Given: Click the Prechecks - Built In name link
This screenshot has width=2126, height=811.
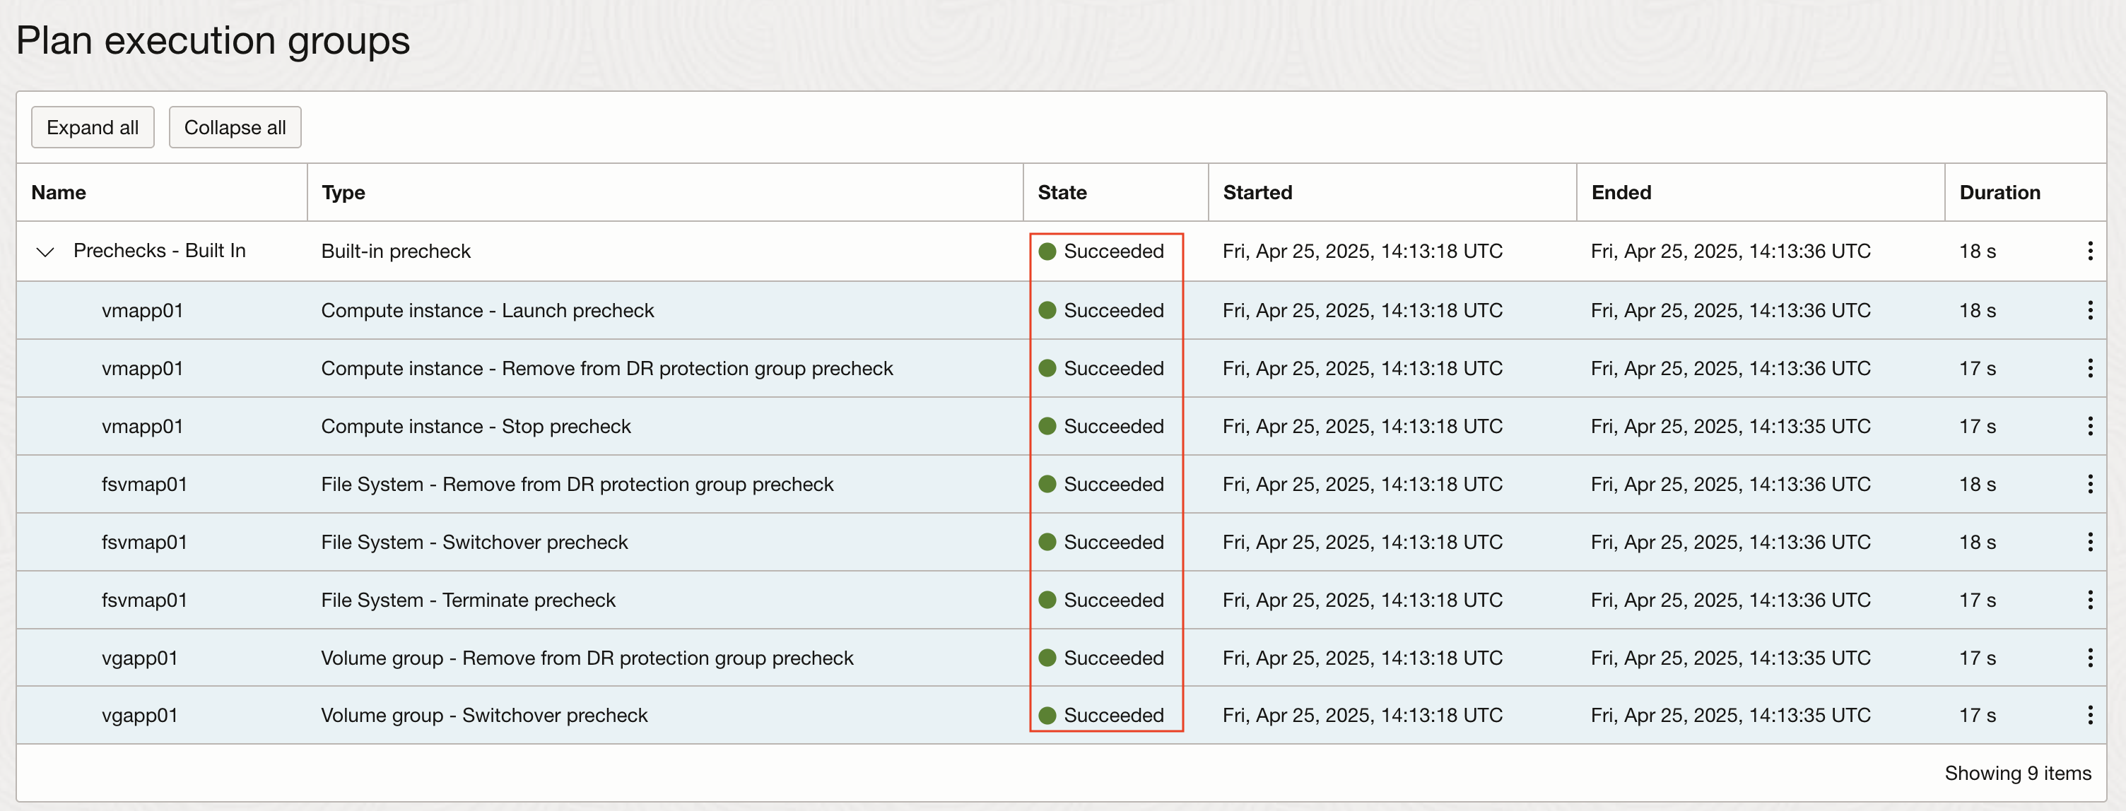Looking at the screenshot, I should pos(159,251).
